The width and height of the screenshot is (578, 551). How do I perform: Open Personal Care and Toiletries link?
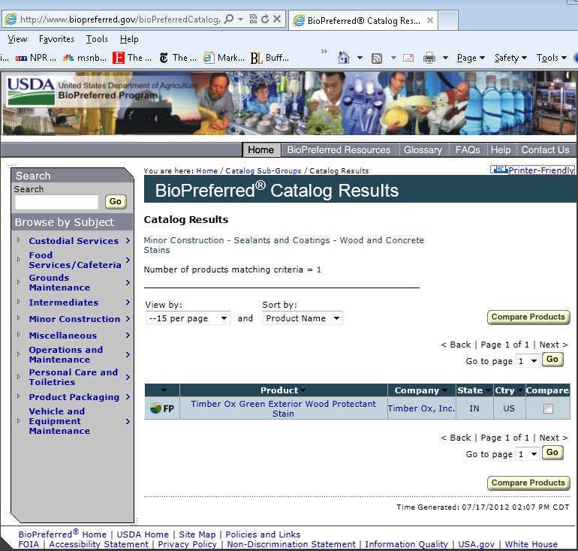coord(74,377)
